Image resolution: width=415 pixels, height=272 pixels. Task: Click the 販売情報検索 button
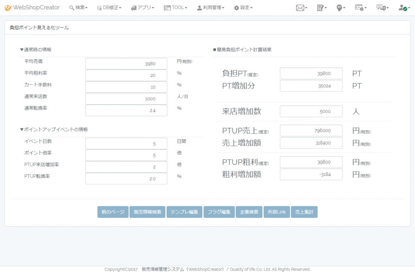tap(148, 212)
